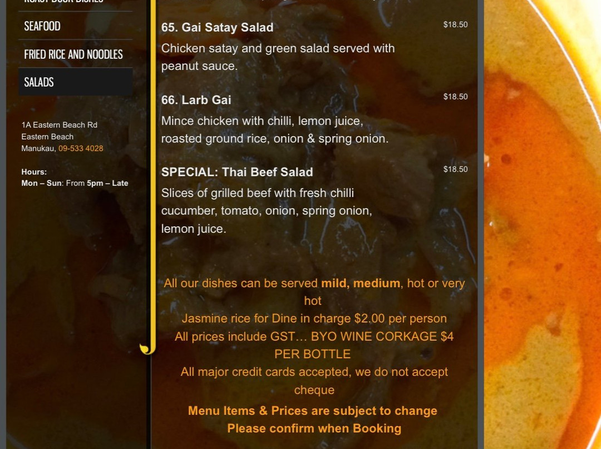
Task: Click the Larb Gai $18.50 price
Action: coord(455,97)
